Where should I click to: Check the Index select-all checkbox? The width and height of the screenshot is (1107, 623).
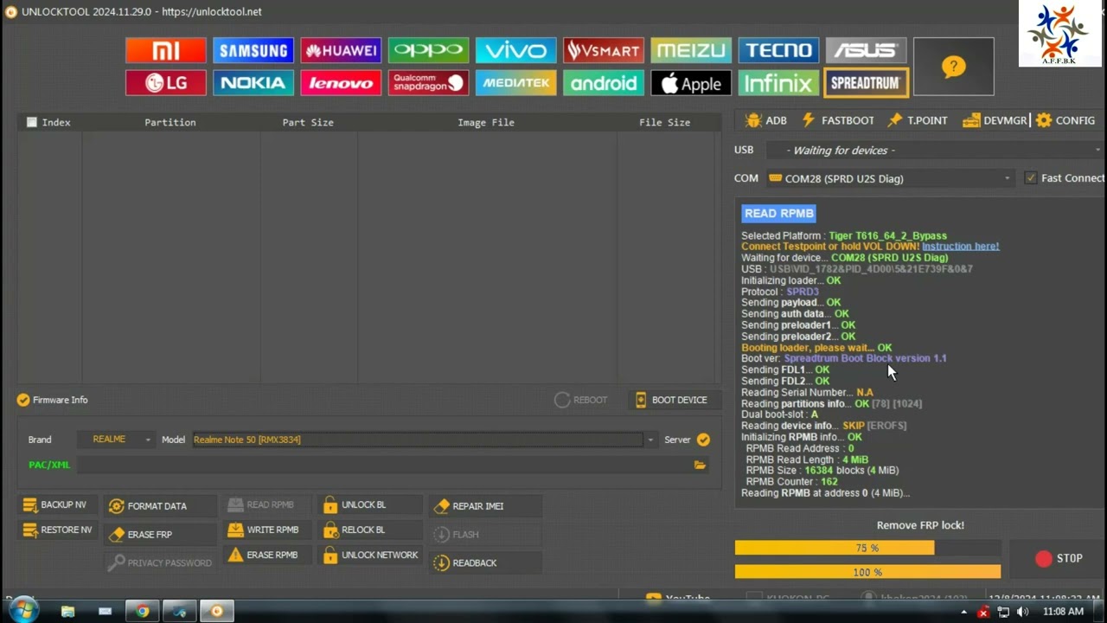coord(32,122)
